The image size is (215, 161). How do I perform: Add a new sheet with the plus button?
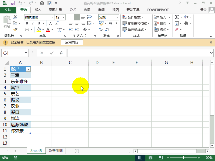coord(77,151)
